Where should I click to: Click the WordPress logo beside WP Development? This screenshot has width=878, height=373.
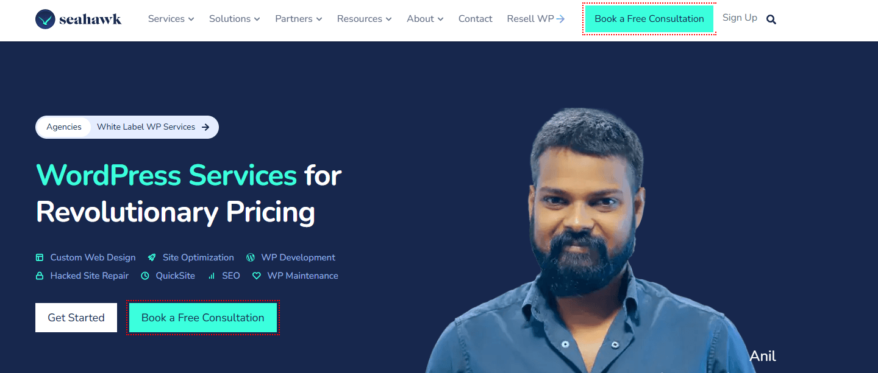[x=251, y=257]
